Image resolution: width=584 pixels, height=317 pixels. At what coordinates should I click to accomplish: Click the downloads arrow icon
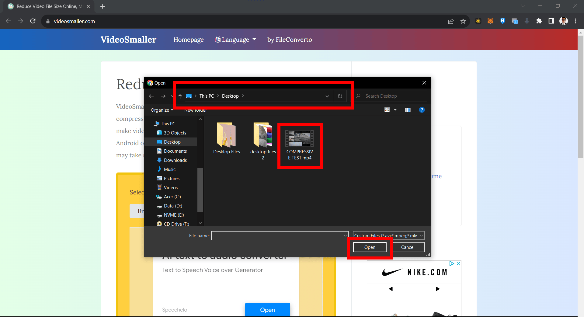527,21
